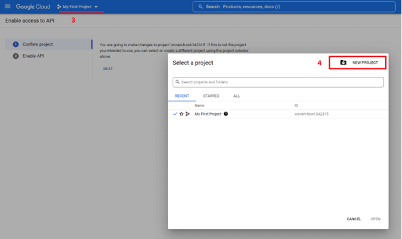This screenshot has height=239, width=402.
Task: Click step number 1 circle icon
Action: 16,44
